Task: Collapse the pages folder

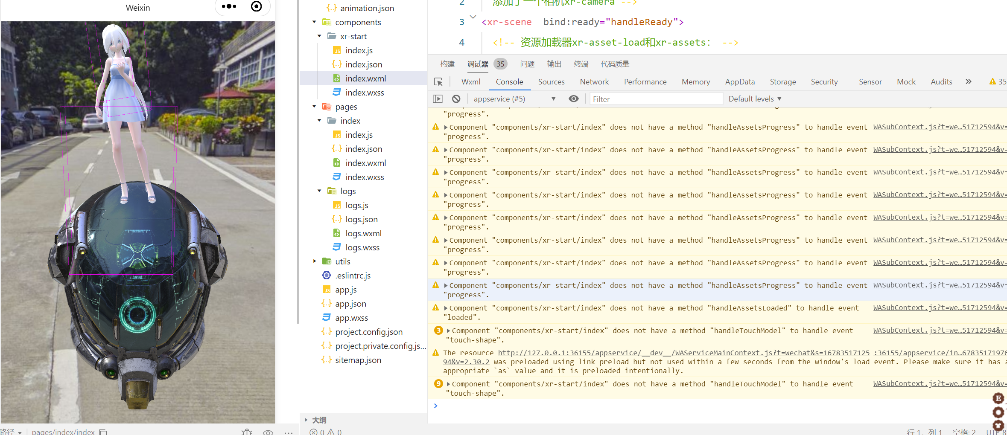Action: 314,107
